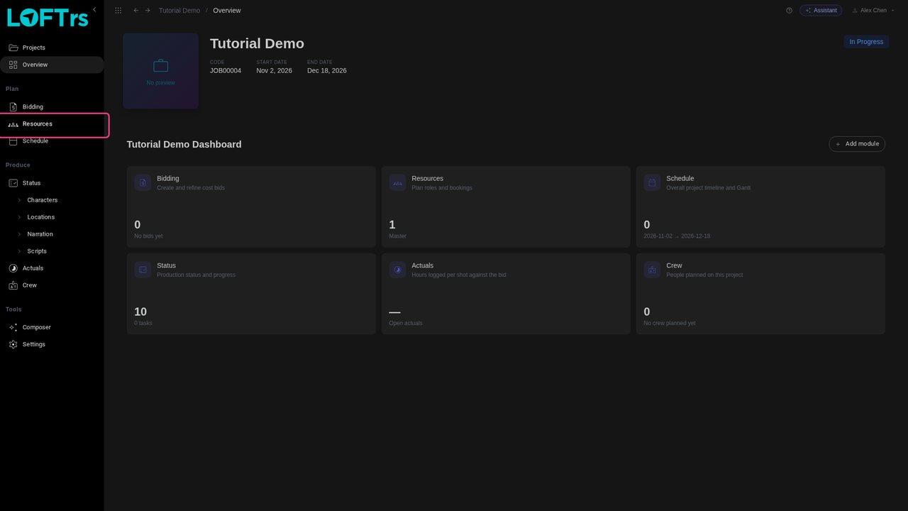Click the help icon near Assistant
The height and width of the screenshot is (511, 908).
point(789,11)
